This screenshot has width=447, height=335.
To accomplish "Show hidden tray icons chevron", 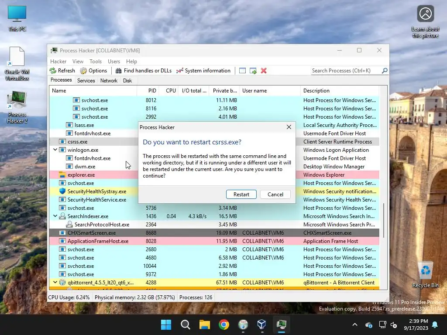I will pos(355,325).
